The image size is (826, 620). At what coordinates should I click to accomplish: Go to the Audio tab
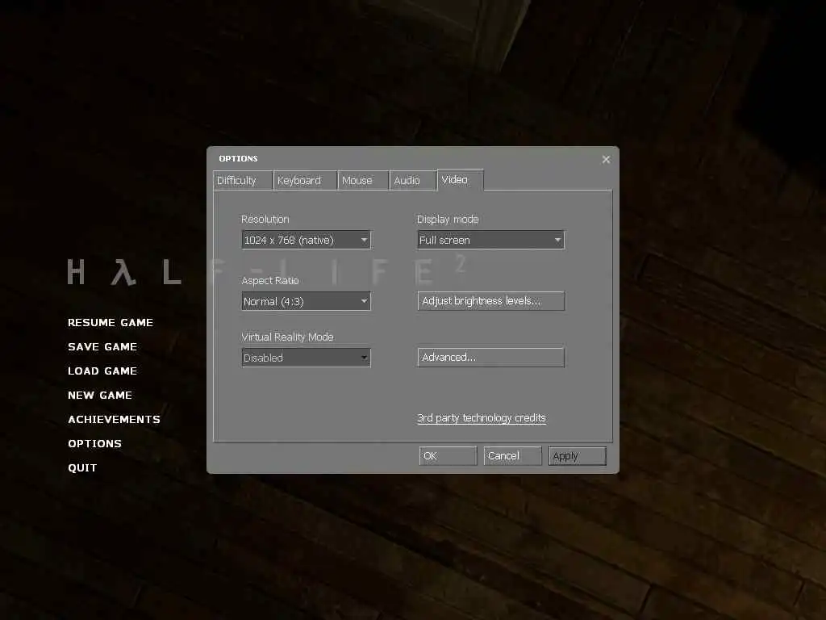413,180
